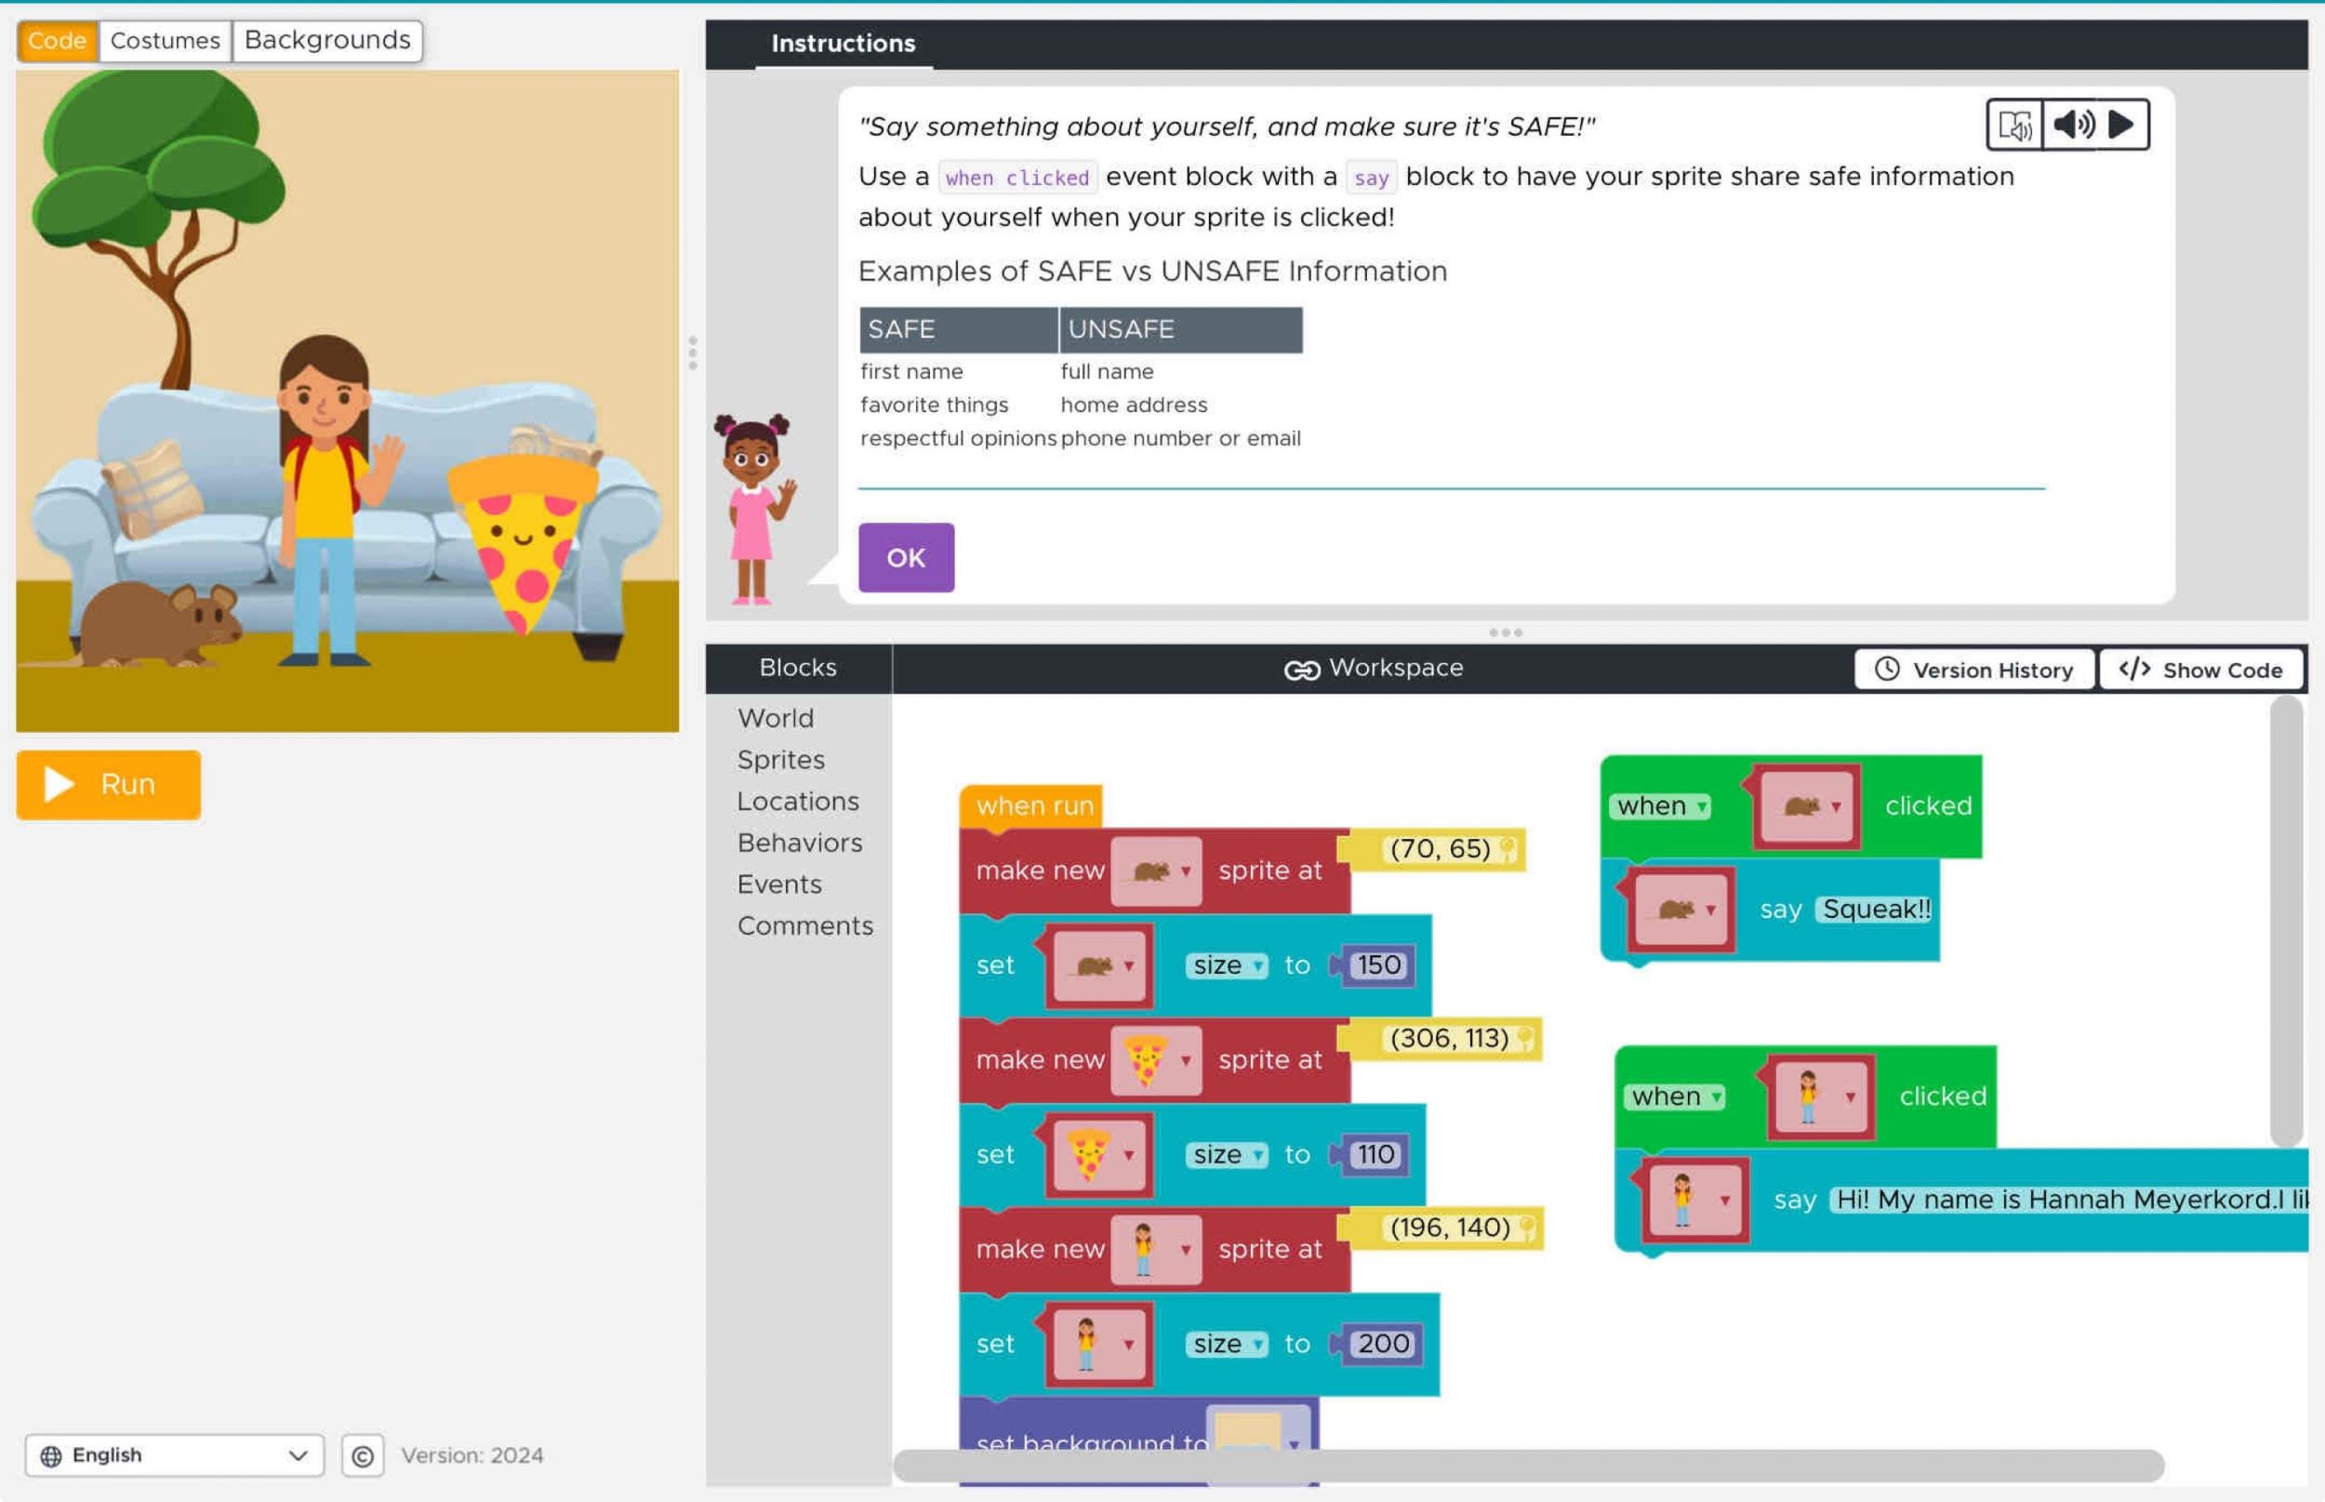The width and height of the screenshot is (2325, 1502).
Task: Click the Show Code button
Action: [2201, 670]
